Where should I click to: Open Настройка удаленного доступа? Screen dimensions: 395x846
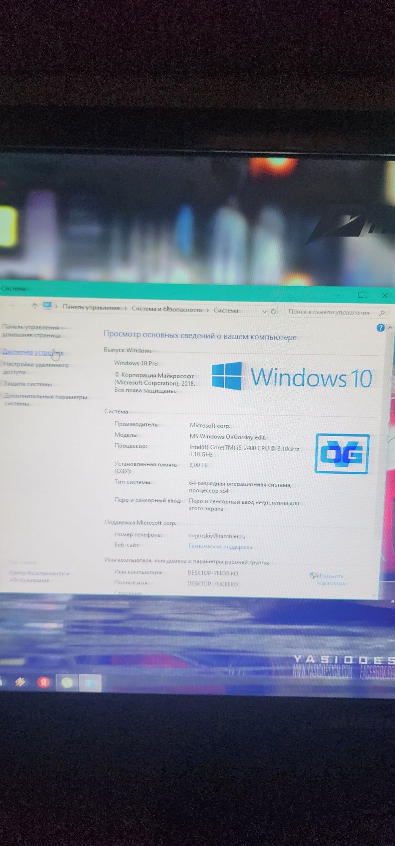click(x=36, y=368)
